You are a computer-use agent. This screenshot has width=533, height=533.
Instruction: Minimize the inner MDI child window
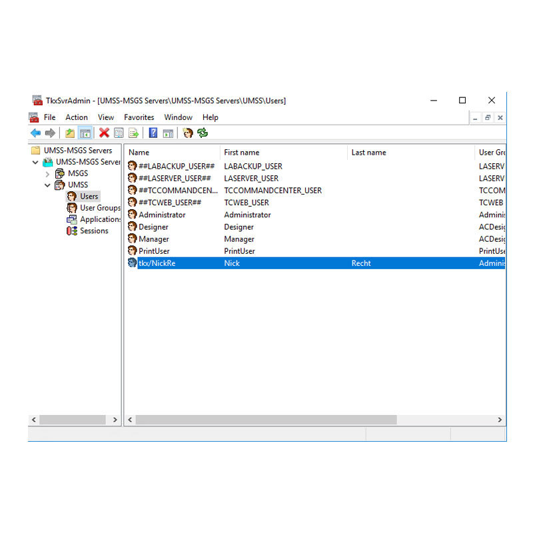pyautogui.click(x=475, y=118)
